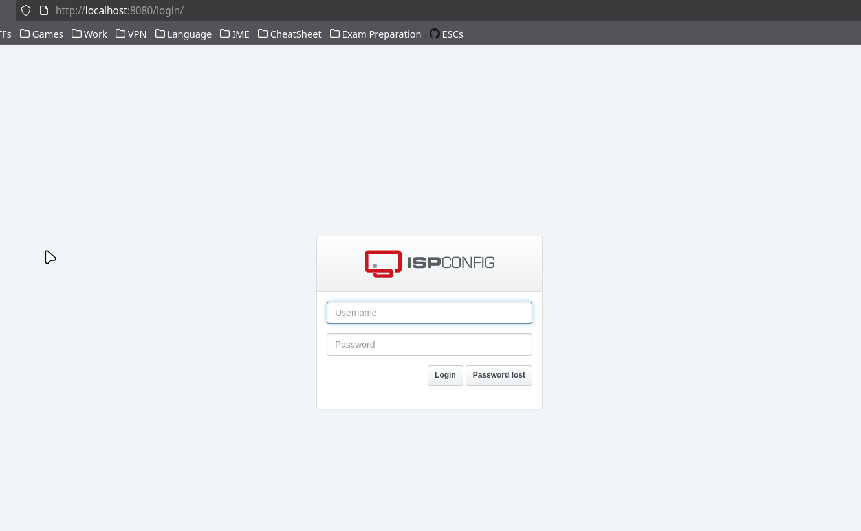Select the localhost:8080 address bar URL

click(x=120, y=10)
